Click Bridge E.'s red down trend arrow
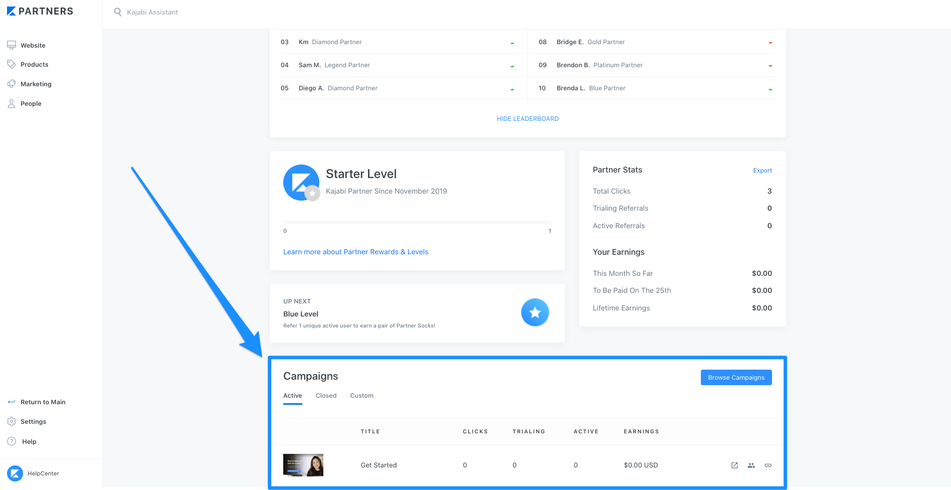951x490 pixels. (x=770, y=43)
